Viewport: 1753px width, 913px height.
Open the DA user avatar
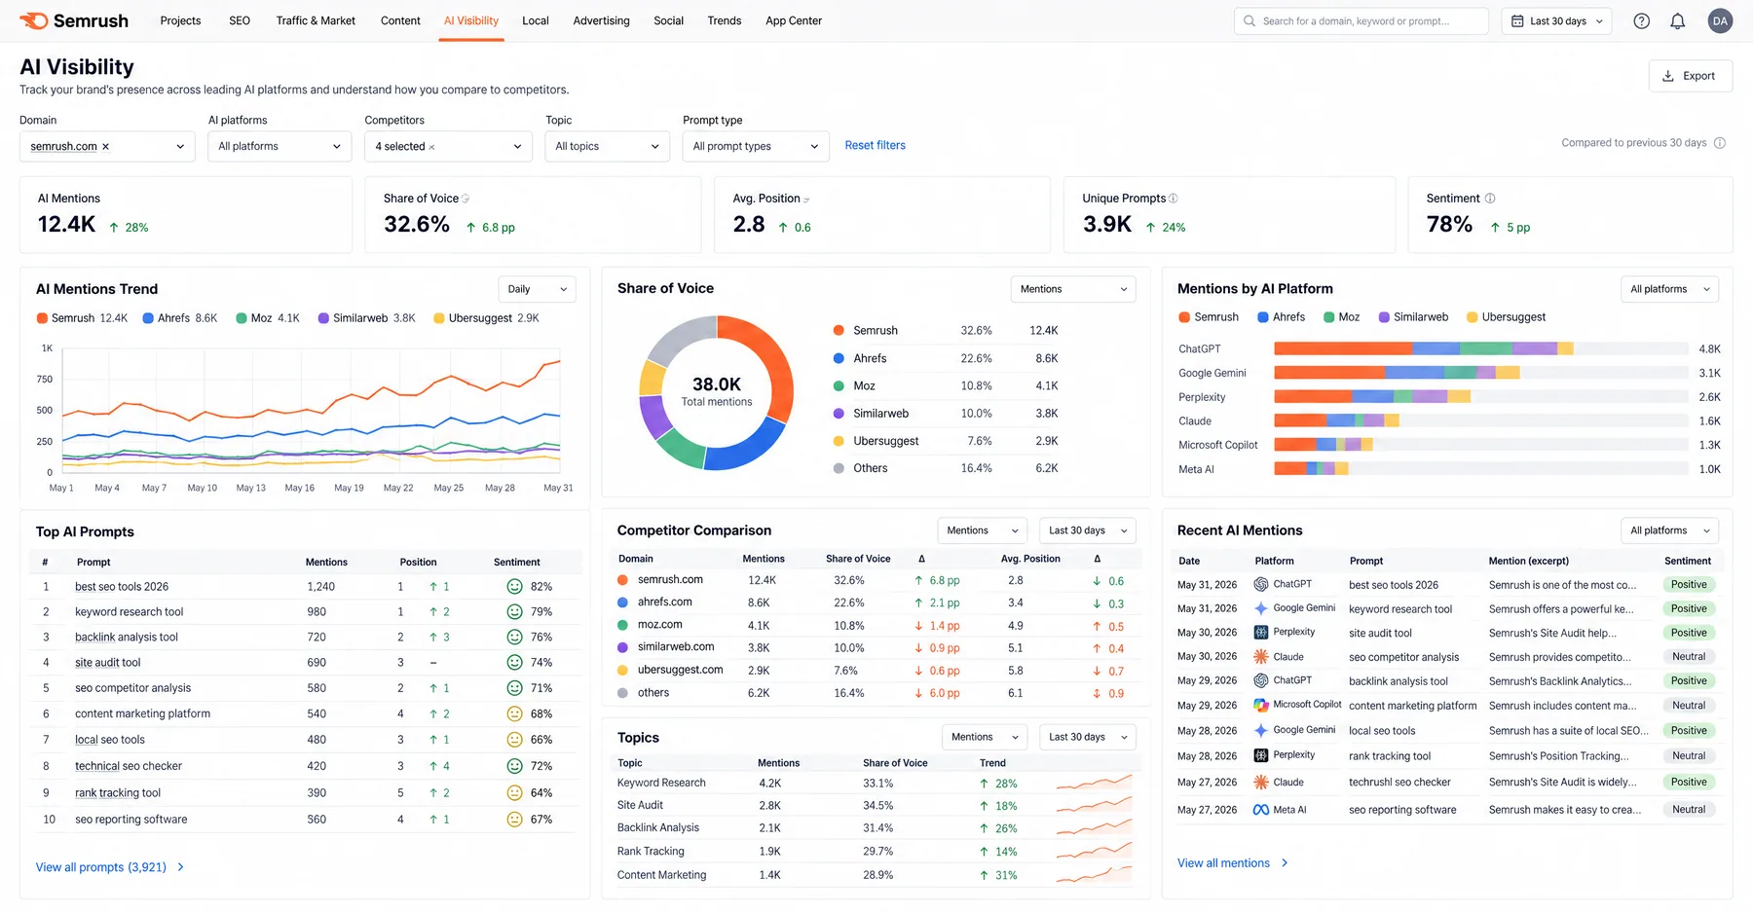point(1721,20)
